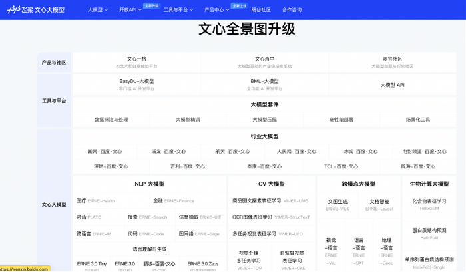Open the EasyDL-大模型 platform card
This screenshot has height=272, width=466.
136,84
